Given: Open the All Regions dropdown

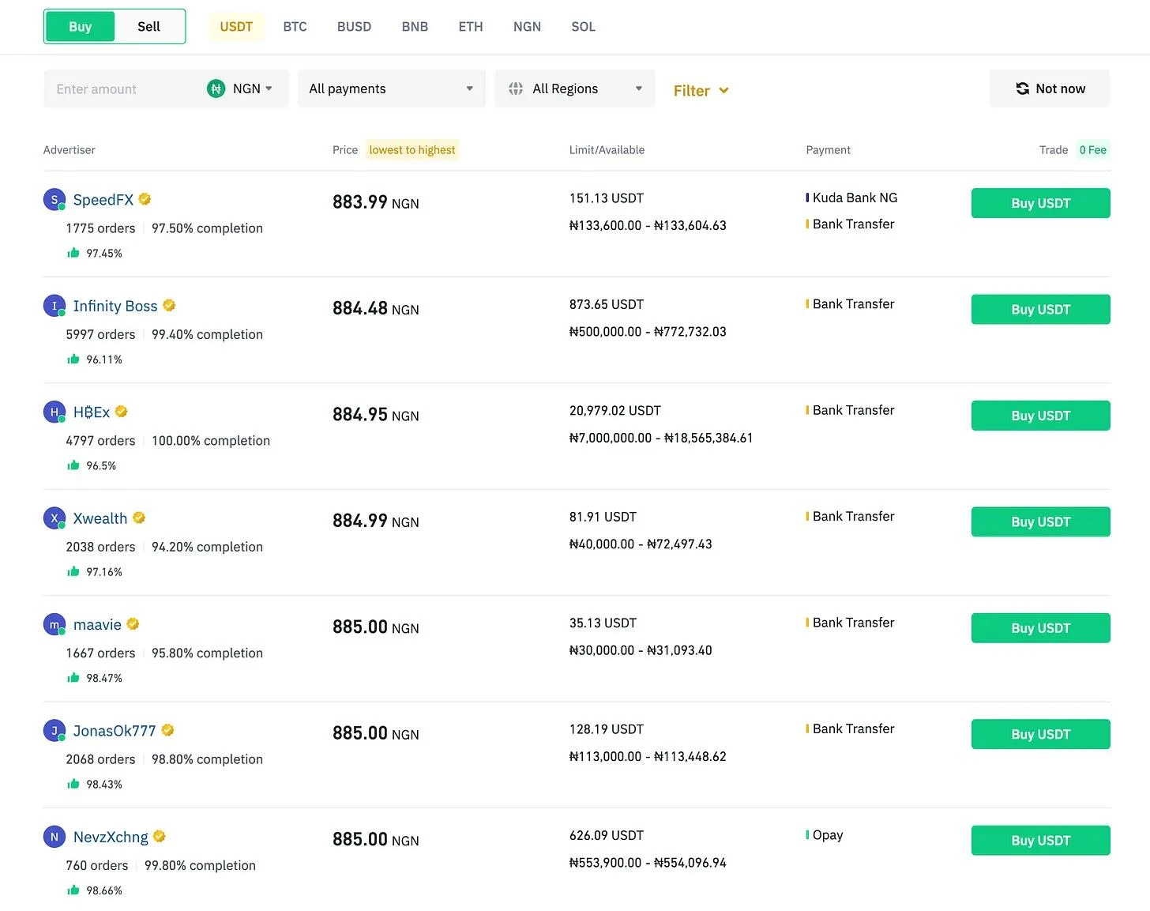Looking at the screenshot, I should tap(574, 89).
